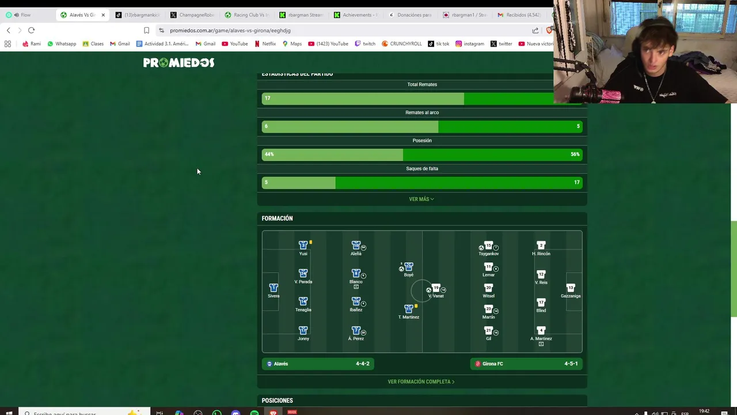Select Gil's shirt icon

[x=488, y=330]
